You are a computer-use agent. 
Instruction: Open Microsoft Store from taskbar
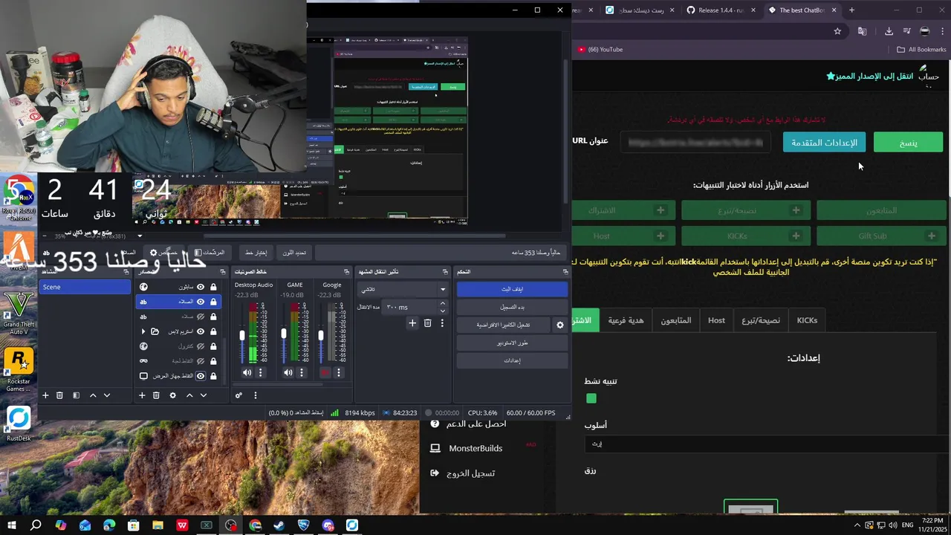pos(133,525)
